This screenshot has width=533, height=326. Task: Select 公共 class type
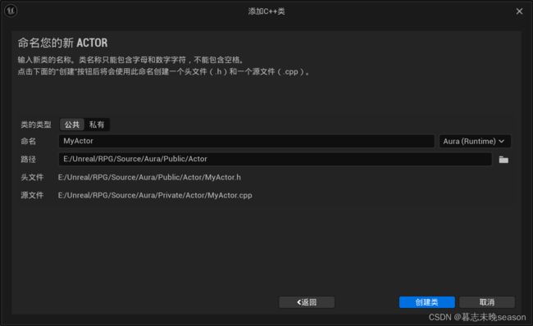(x=72, y=125)
